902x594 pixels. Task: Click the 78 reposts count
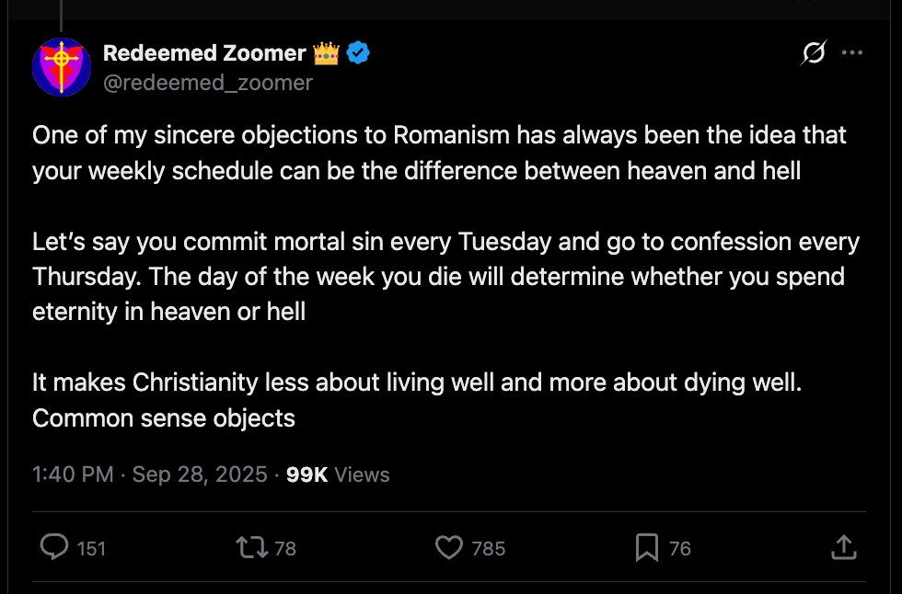point(285,549)
